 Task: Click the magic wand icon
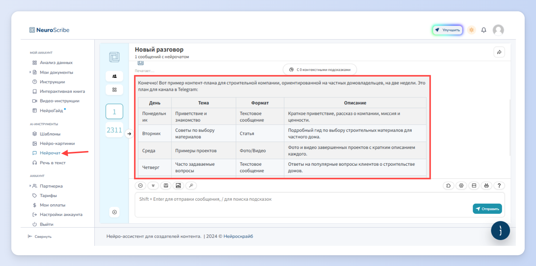click(191, 185)
